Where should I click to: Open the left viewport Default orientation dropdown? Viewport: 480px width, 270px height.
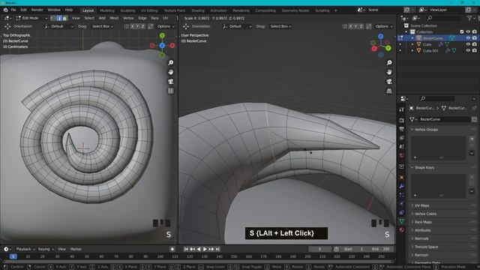click(x=58, y=26)
